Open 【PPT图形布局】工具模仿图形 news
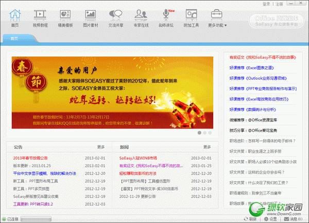Viewport: 309px width, 223px height. 145,181
